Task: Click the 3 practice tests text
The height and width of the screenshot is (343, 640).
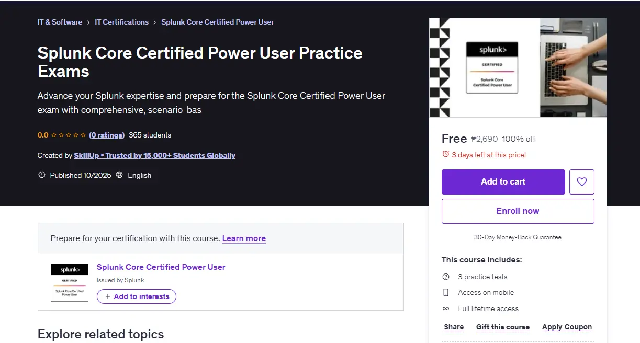Action: click(482, 277)
